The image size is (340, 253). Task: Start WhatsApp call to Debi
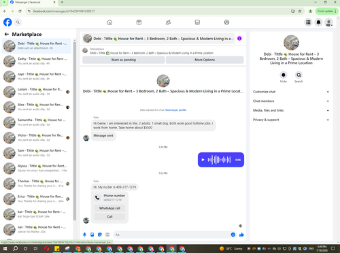pyautogui.click(x=109, y=208)
